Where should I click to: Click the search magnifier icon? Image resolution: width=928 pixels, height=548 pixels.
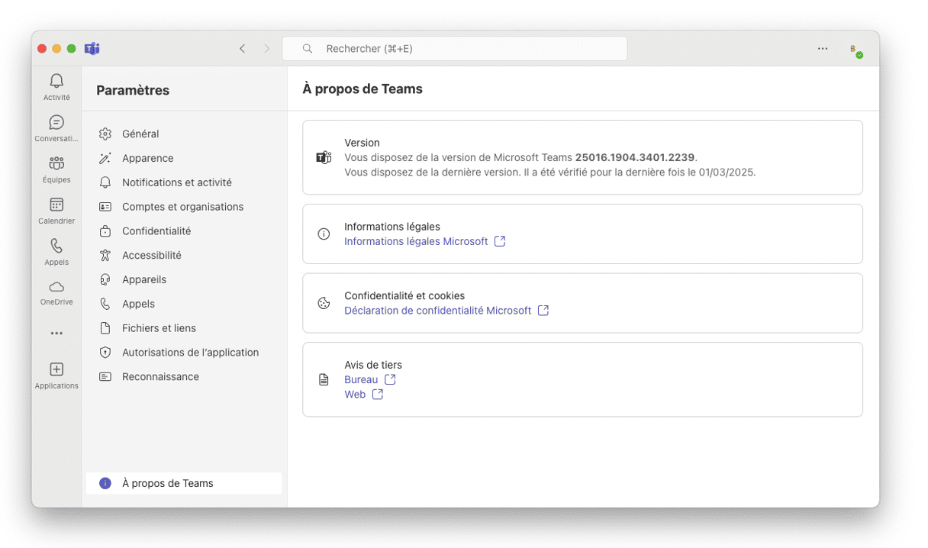pos(308,49)
